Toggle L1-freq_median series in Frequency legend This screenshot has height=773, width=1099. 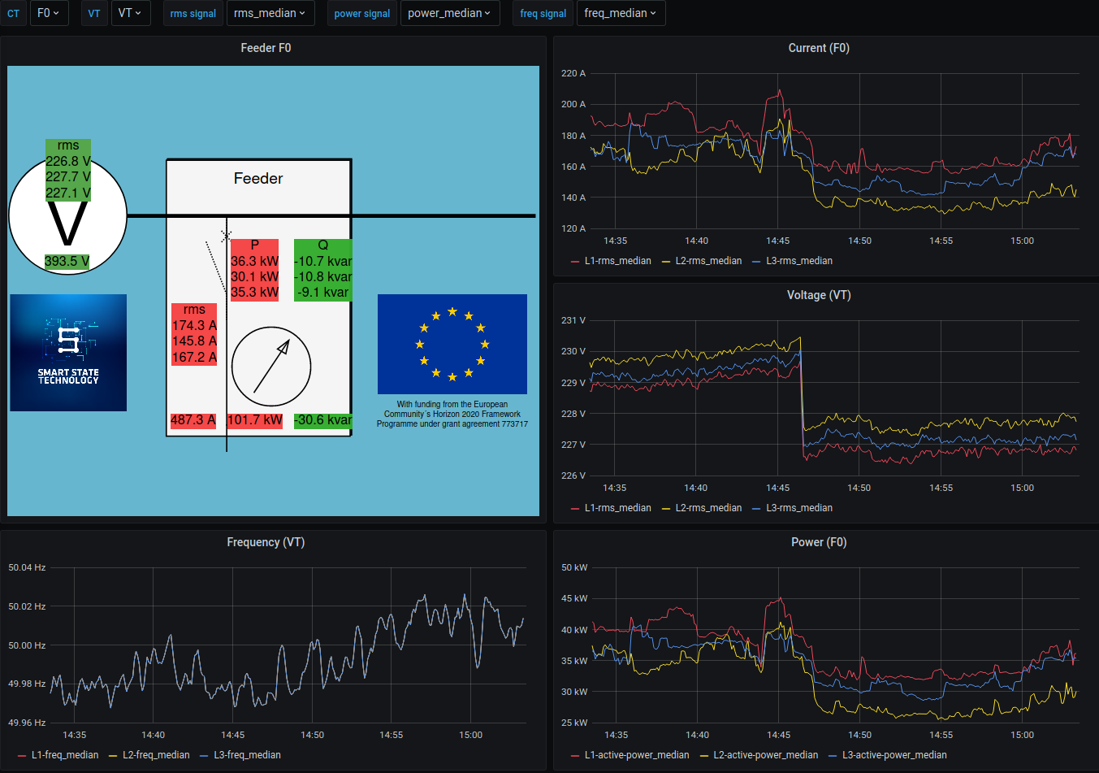pyautogui.click(x=65, y=755)
